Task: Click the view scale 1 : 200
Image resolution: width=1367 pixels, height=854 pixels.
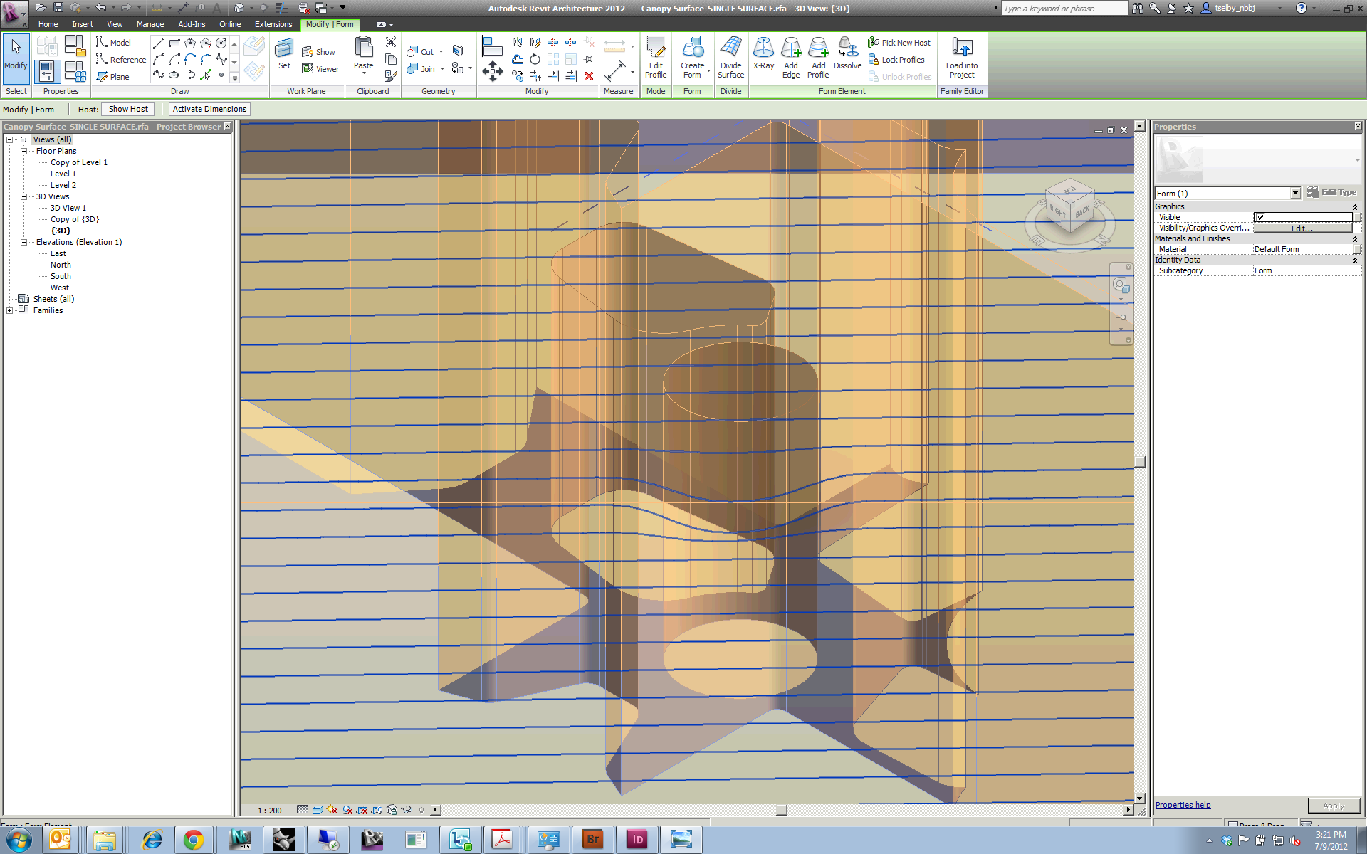Action: coord(270,811)
